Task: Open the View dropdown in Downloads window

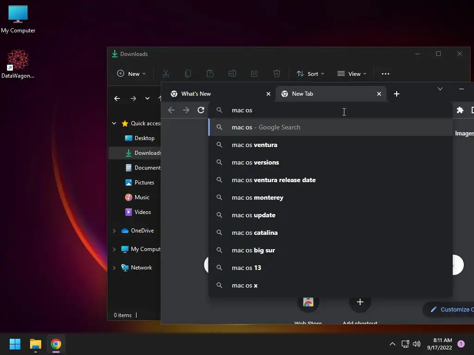Action: click(x=352, y=73)
